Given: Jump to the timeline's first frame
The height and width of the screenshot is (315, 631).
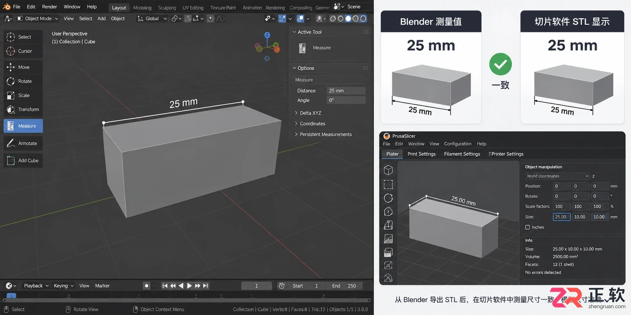Looking at the screenshot, I should [x=165, y=286].
